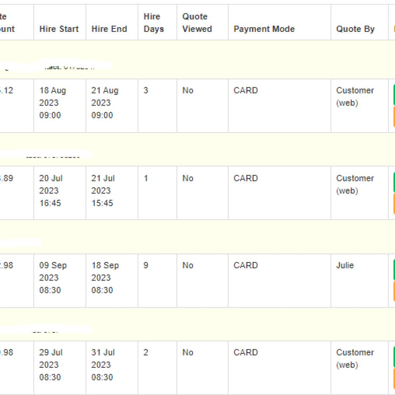This screenshot has width=395, height=395.
Task: Click orange button in 20 Jul row
Action: [393, 204]
